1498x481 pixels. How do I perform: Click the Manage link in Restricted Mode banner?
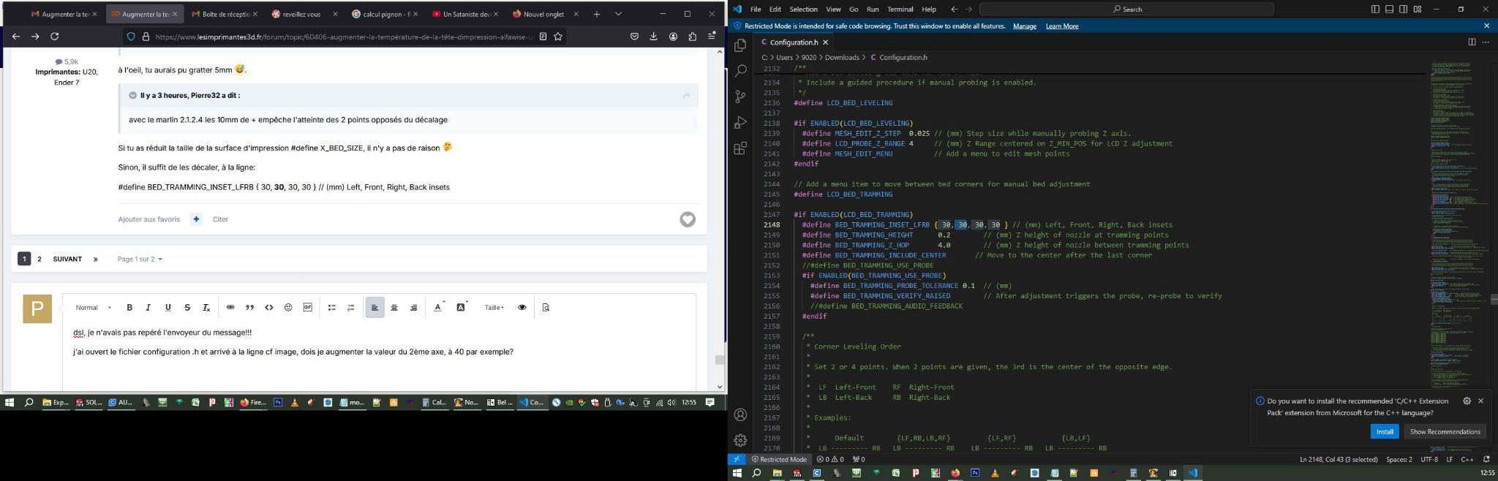tap(1024, 26)
